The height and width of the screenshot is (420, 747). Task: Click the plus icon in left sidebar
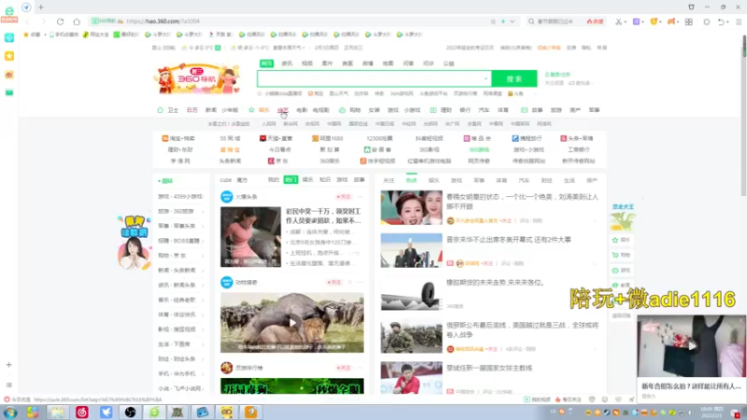tap(8, 365)
